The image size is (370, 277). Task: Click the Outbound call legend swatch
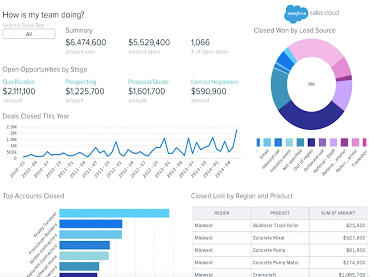(x=322, y=142)
